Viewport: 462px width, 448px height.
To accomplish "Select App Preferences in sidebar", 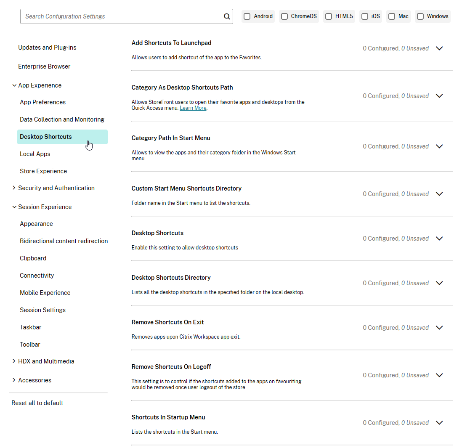I will click(43, 102).
